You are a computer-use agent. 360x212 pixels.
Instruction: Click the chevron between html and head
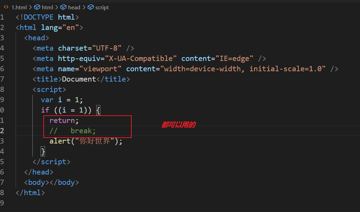point(56,7)
